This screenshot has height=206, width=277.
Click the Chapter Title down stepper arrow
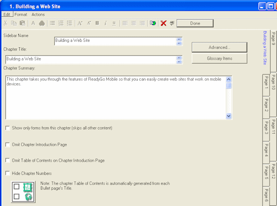(x=179, y=62)
